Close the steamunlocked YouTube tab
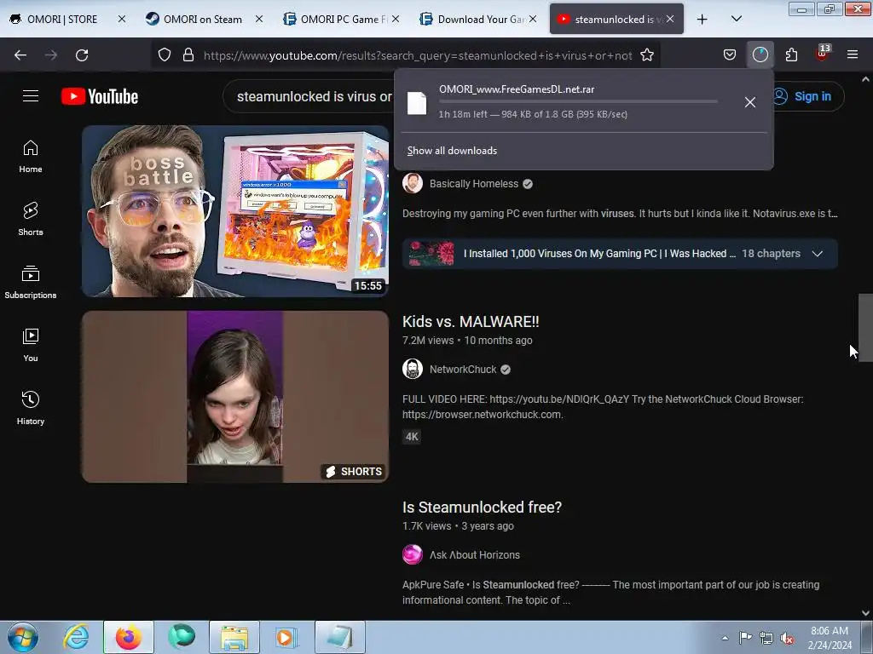The image size is (873, 654). 670,19
